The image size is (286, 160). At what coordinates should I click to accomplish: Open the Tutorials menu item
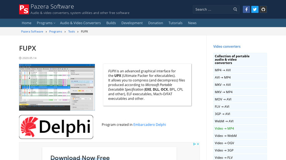click(175, 23)
